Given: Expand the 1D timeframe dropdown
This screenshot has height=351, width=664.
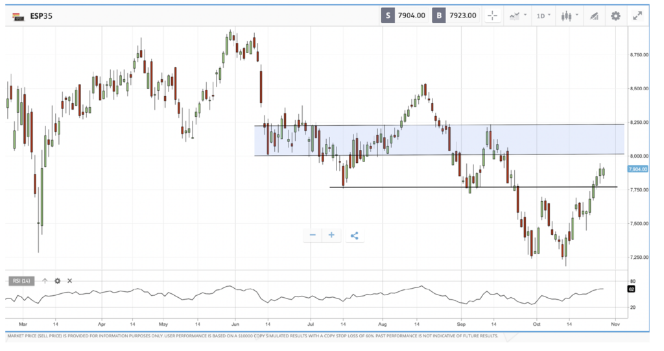Looking at the screenshot, I should (543, 16).
